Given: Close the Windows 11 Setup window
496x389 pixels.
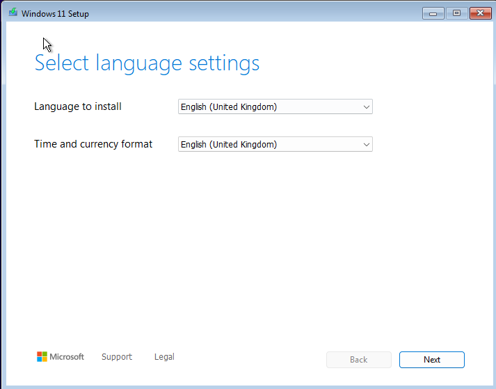Looking at the screenshot, I should click(480, 13).
